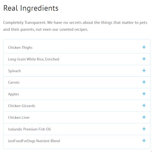Viewport: 152px width, 152px height.
Task: Expand the Spinach ingredient row
Action: pyautogui.click(x=77, y=71)
